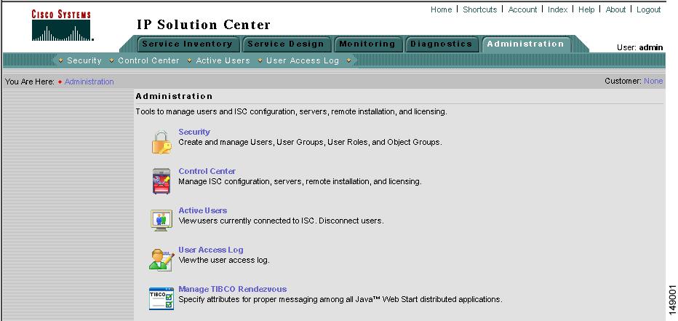
Task: Open the Index link
Action: point(557,9)
